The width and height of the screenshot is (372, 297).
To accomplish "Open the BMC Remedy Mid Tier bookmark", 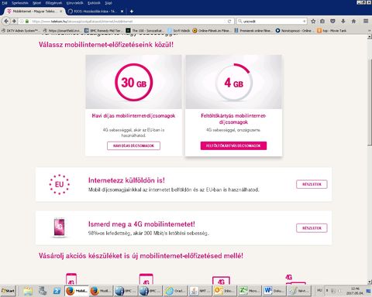I will tap(103, 31).
